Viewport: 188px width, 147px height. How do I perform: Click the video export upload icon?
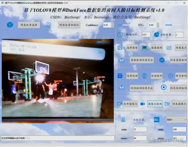pos(121,87)
